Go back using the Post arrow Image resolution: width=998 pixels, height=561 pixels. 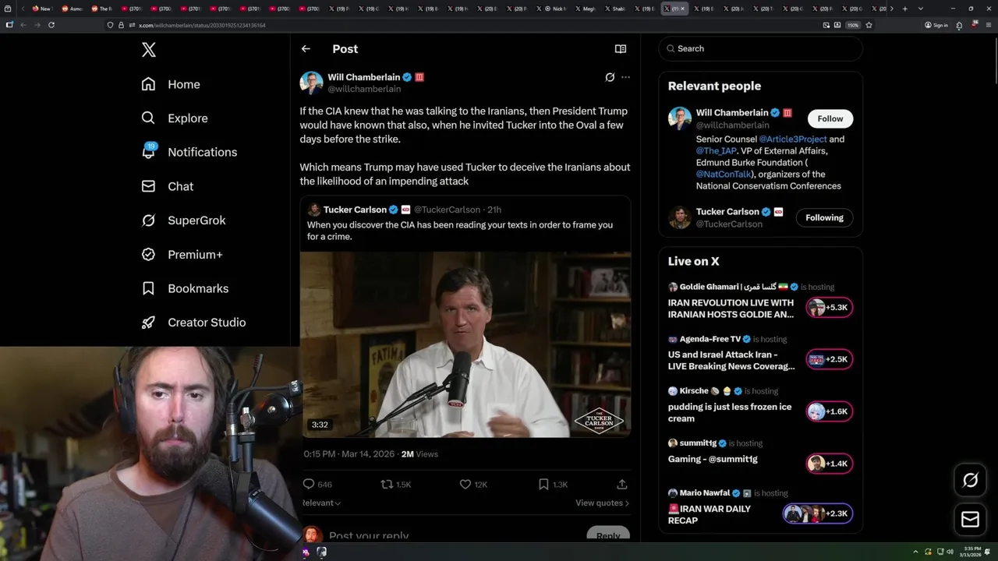pyautogui.click(x=306, y=48)
